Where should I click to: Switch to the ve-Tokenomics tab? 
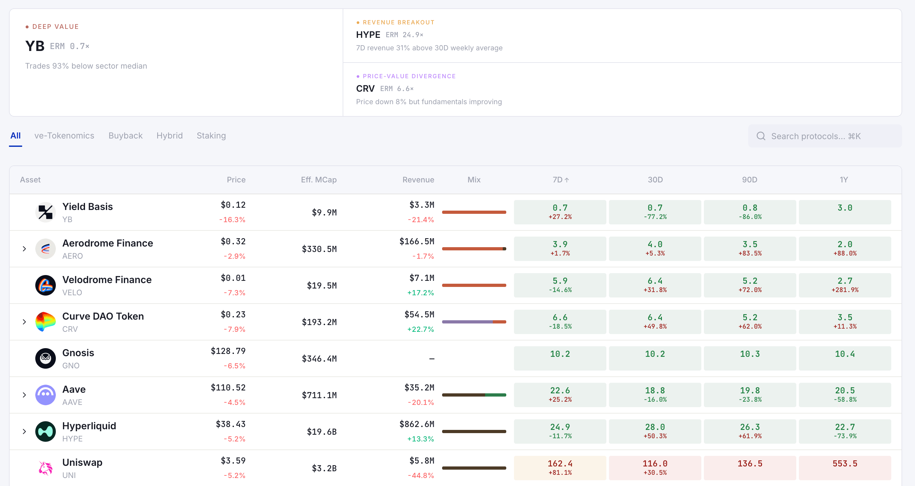[x=64, y=136]
